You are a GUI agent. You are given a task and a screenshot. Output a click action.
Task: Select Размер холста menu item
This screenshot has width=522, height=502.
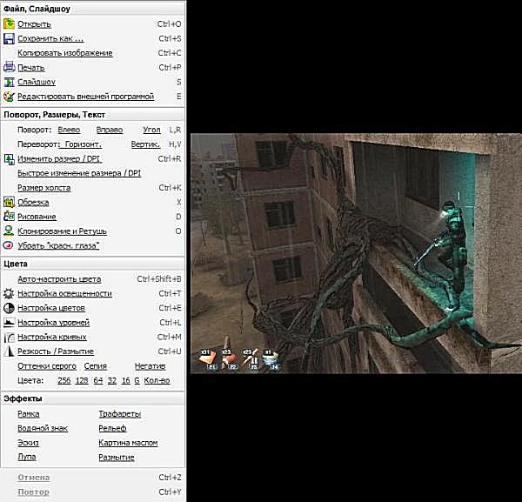(43, 188)
